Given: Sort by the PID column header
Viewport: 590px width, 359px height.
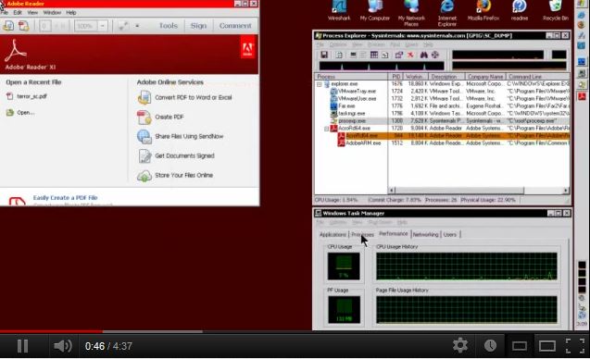Looking at the screenshot, I should (x=395, y=76).
